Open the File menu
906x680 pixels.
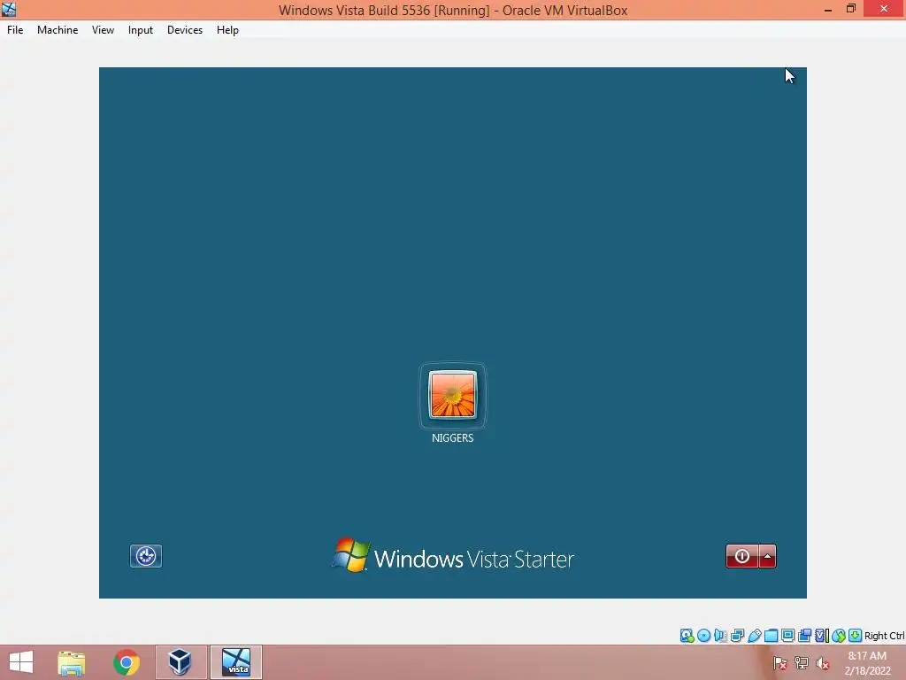pos(15,30)
